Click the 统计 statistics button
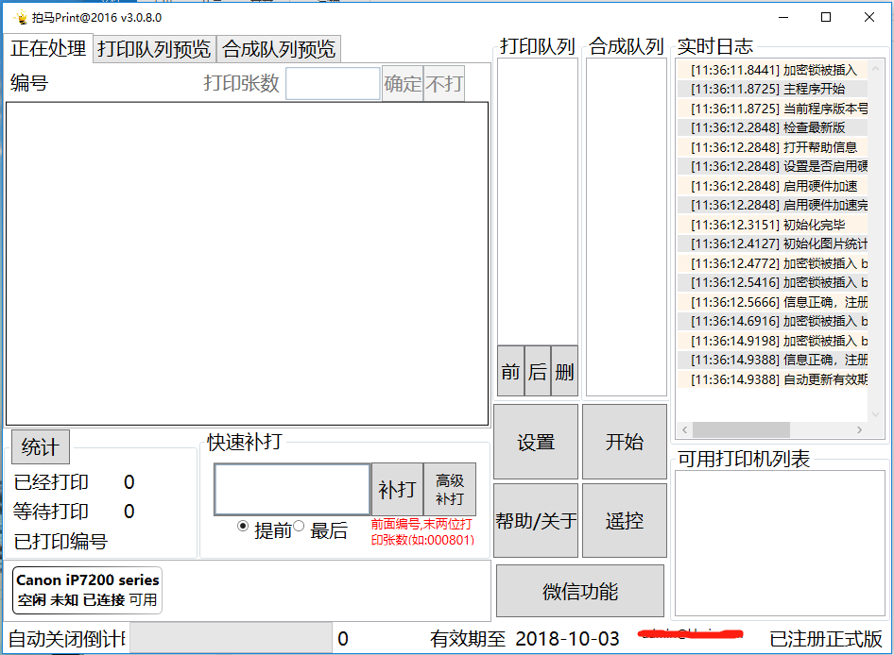The image size is (894, 655). (x=40, y=446)
